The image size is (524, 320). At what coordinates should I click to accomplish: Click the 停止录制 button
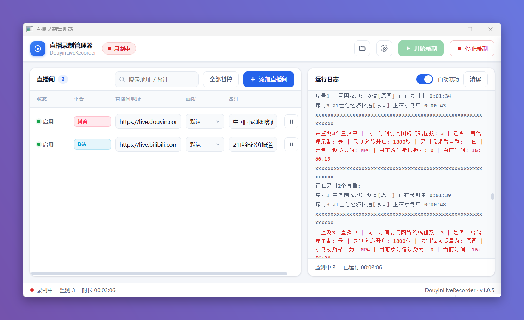472,49
